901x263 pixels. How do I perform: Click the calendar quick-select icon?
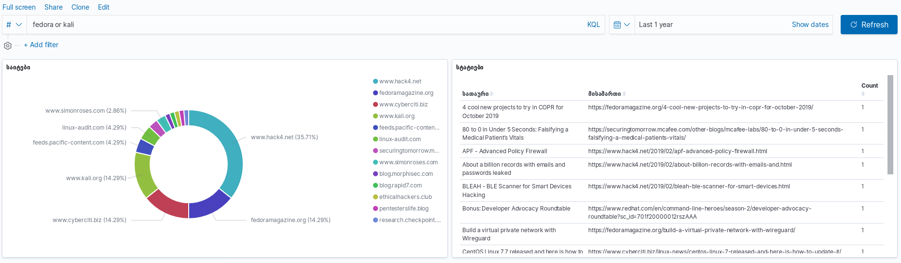click(617, 25)
